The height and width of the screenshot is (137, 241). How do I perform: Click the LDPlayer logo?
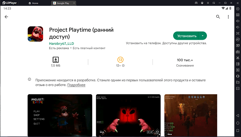pyautogui.click(x=9, y=3)
